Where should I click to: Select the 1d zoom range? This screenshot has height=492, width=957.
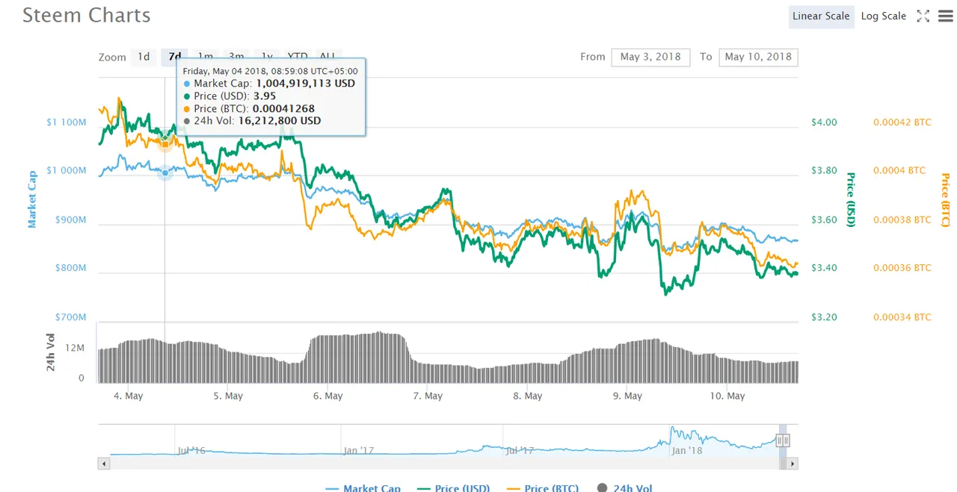tap(144, 57)
